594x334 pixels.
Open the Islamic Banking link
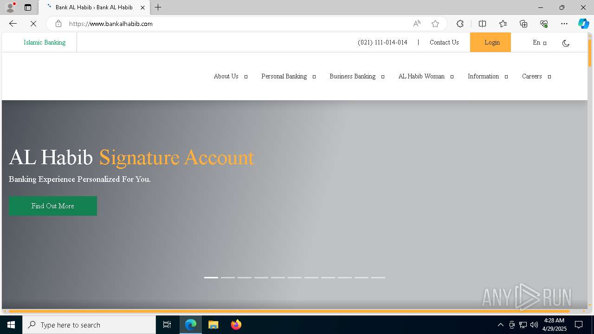45,42
